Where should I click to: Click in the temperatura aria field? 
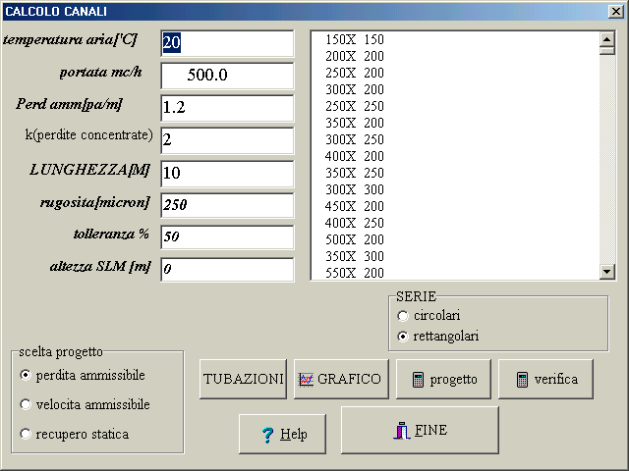click(227, 43)
